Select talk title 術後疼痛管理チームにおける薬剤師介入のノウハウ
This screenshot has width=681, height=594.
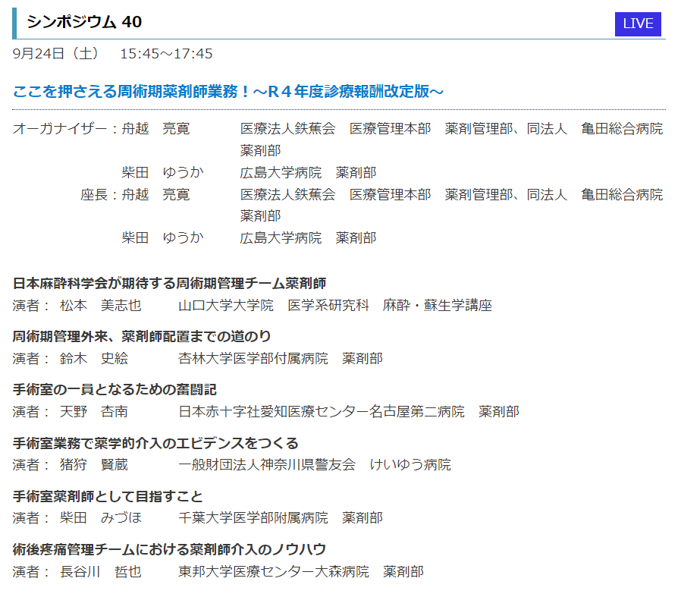[x=169, y=550]
